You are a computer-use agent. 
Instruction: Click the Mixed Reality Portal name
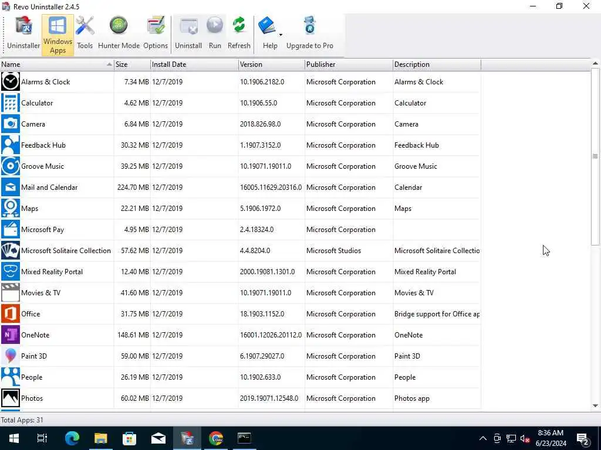pyautogui.click(x=52, y=272)
